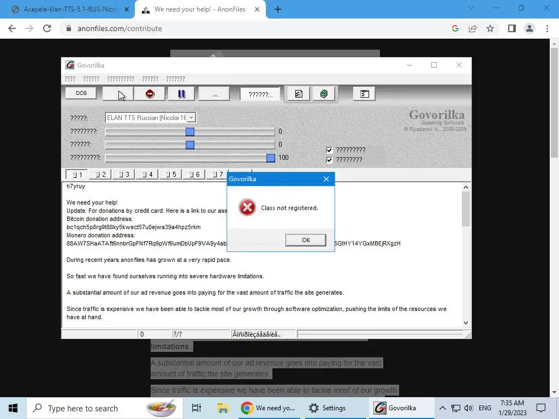Viewport: 559px width, 419px height.
Task: Click the status bar '?/?' field
Action: [x=201, y=334]
